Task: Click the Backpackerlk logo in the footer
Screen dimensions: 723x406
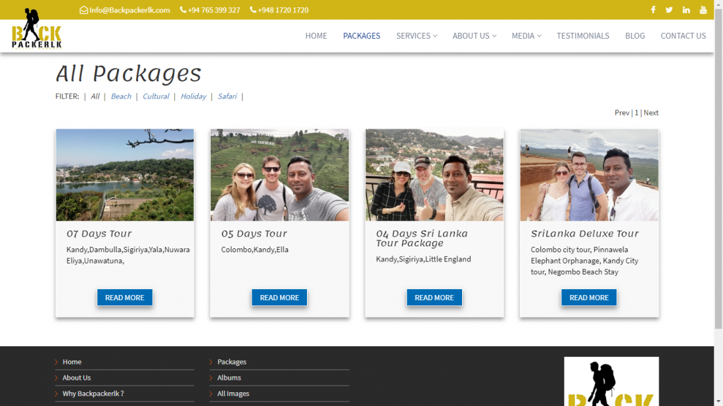Action: [611, 381]
